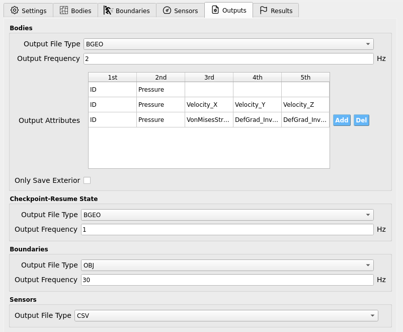Select the Sensors tab

coord(181,10)
